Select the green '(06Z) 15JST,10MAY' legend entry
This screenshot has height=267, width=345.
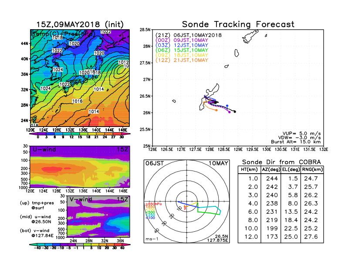coord(182,50)
